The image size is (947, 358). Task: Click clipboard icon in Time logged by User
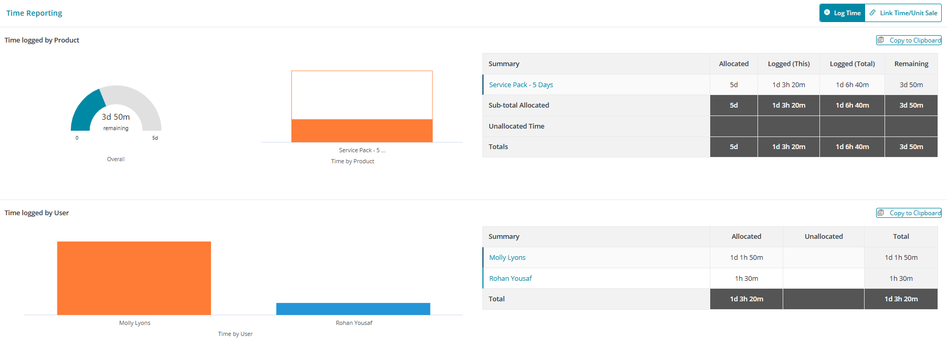pos(881,213)
